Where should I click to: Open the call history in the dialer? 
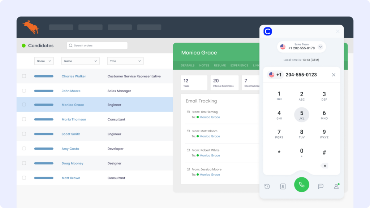coord(267,186)
